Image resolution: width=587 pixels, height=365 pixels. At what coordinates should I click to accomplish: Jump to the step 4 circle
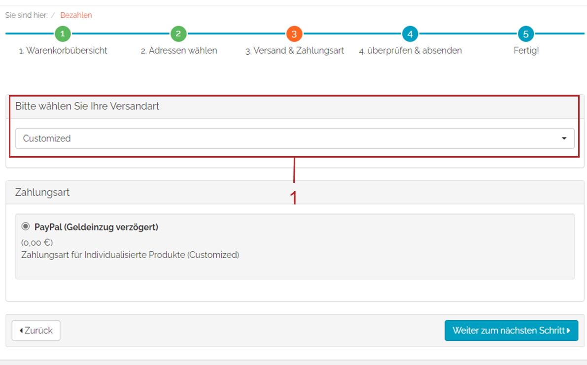(x=410, y=34)
